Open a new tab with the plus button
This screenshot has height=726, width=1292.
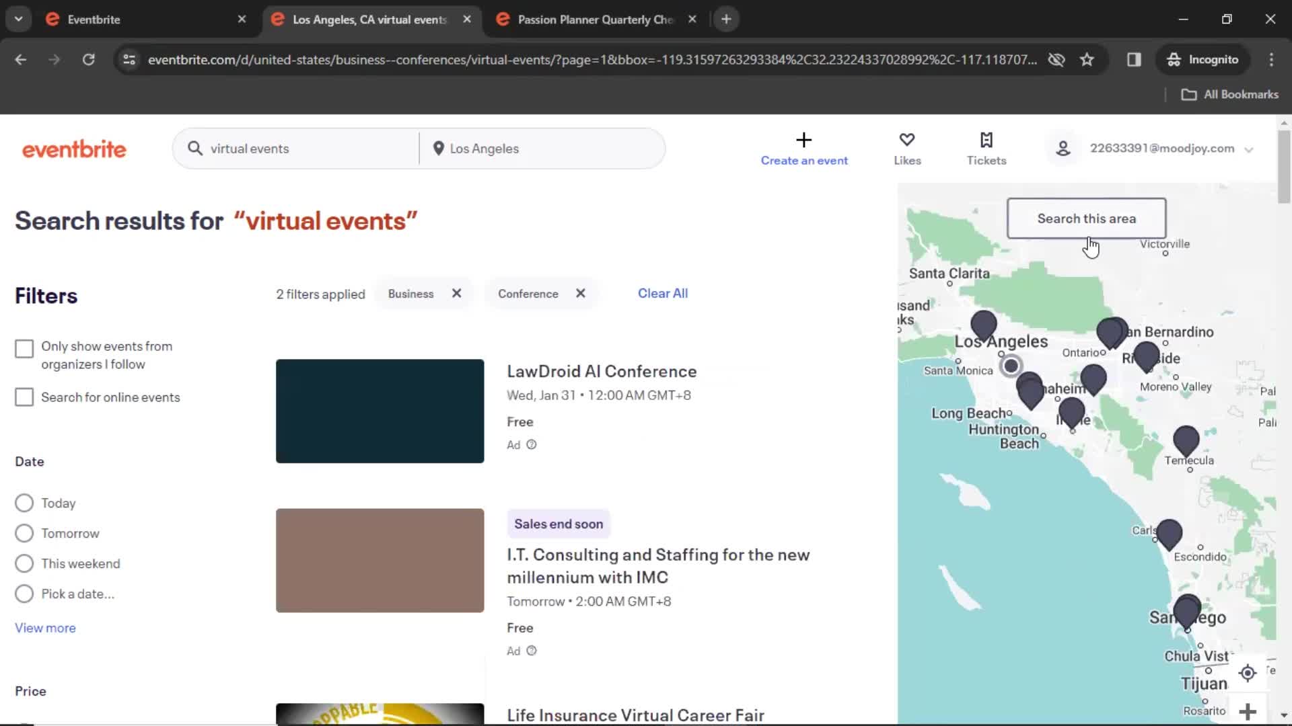[726, 19]
